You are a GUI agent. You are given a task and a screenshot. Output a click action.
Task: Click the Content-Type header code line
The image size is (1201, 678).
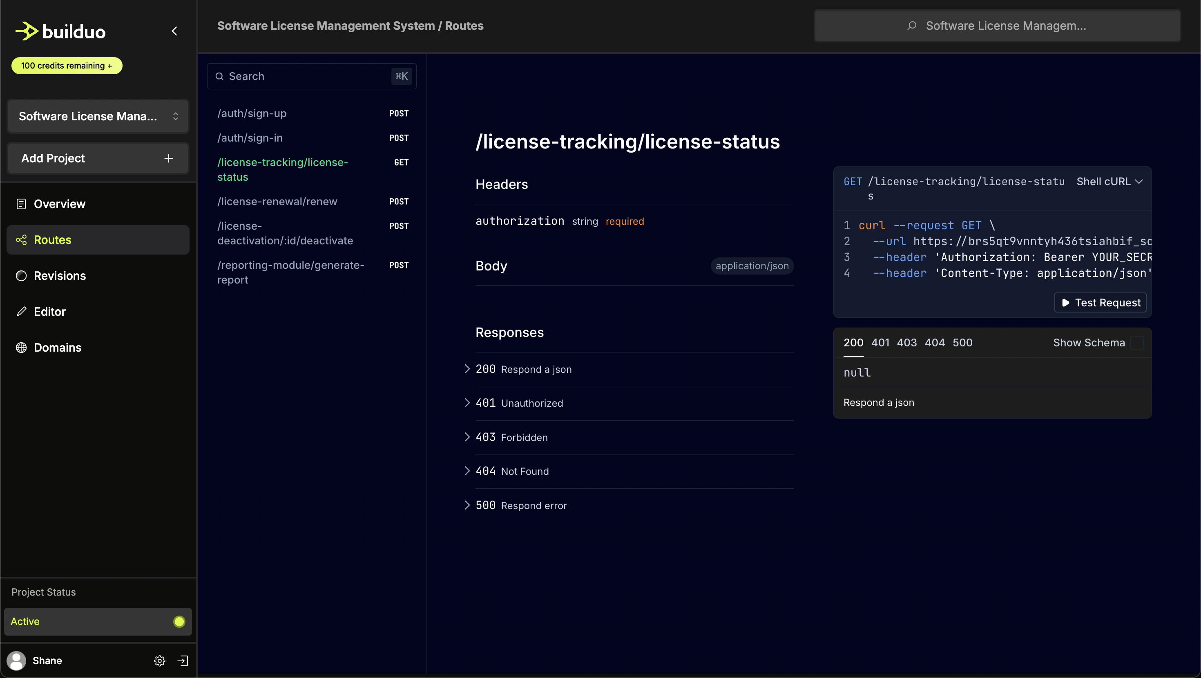(x=1012, y=273)
